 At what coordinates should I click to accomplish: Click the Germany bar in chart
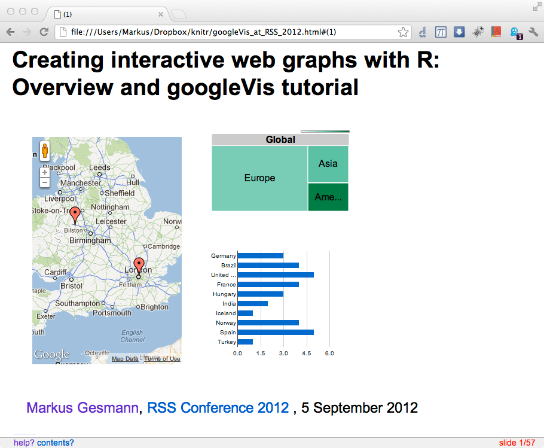(261, 256)
